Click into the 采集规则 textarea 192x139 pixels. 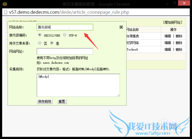[x=78, y=85]
